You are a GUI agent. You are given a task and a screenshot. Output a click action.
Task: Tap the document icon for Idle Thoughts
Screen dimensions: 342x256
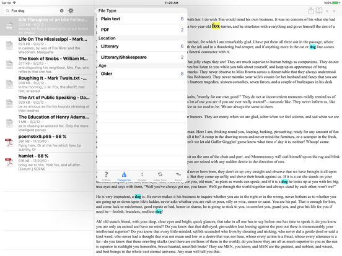coord(9,26)
